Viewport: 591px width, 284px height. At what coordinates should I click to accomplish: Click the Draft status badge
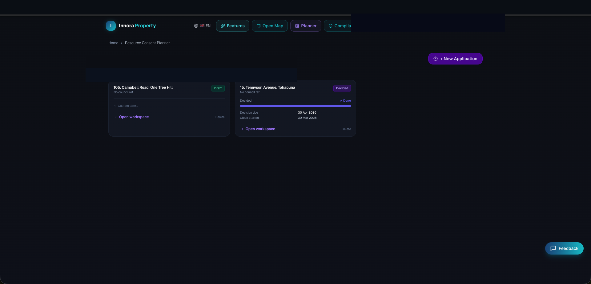pos(218,88)
